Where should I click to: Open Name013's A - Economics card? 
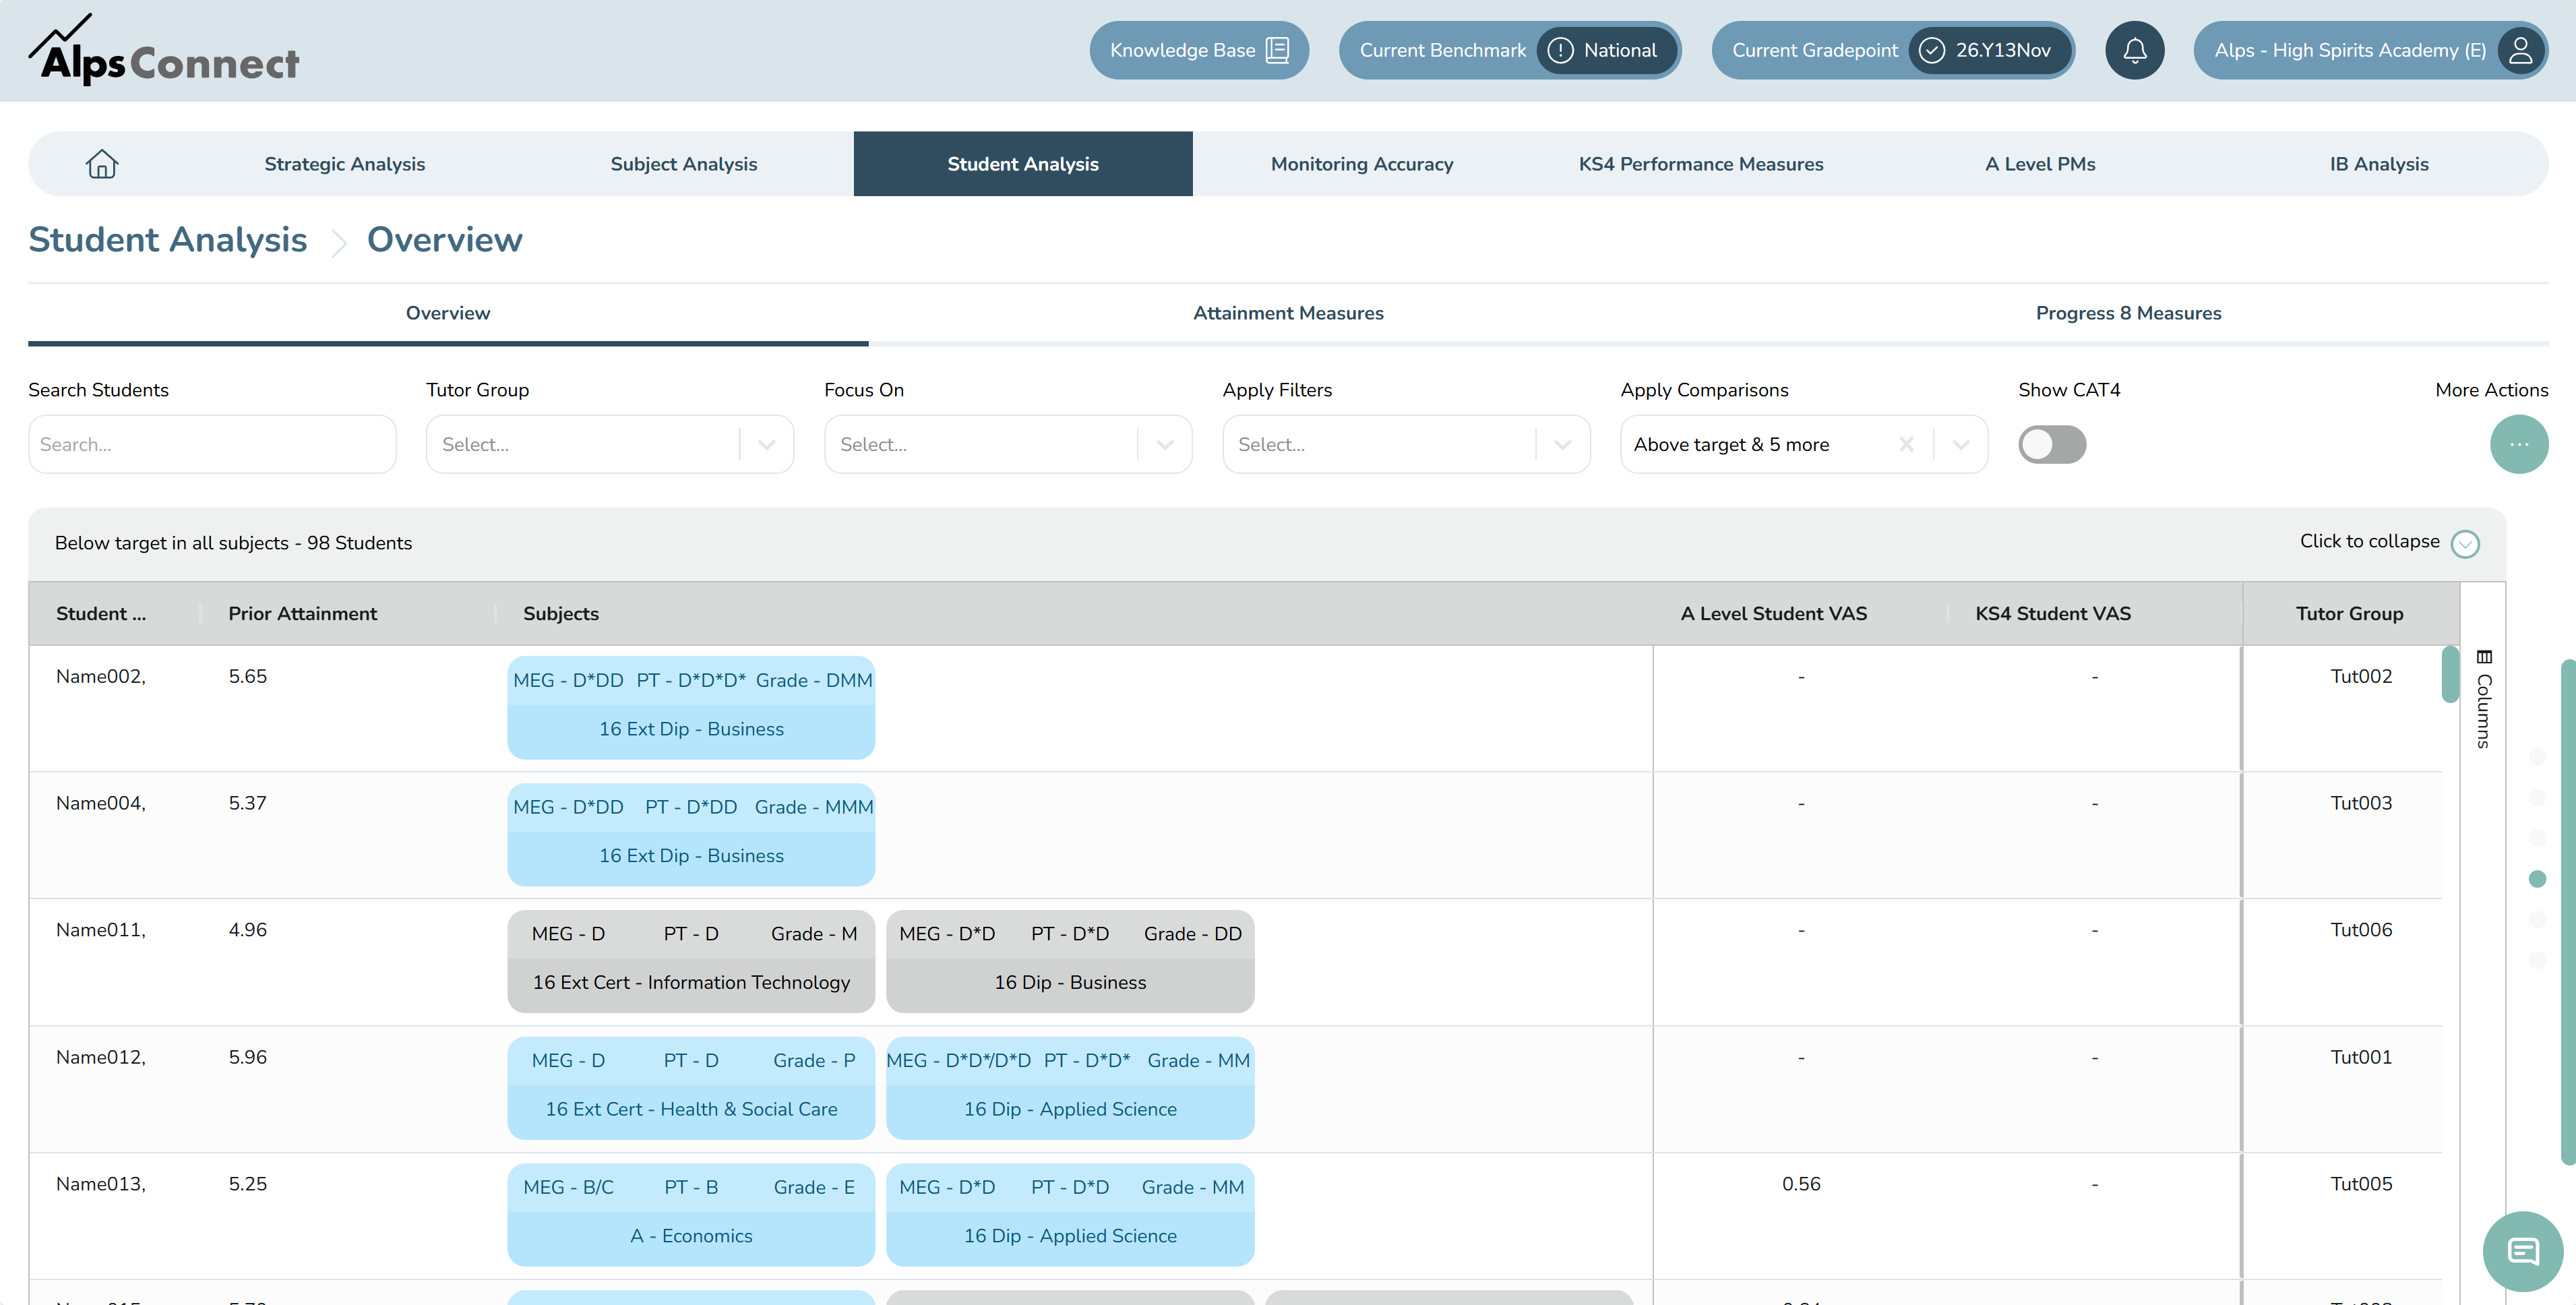(691, 1215)
